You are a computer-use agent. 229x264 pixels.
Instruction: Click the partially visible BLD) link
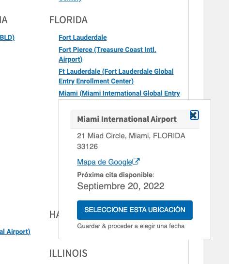point(7,37)
